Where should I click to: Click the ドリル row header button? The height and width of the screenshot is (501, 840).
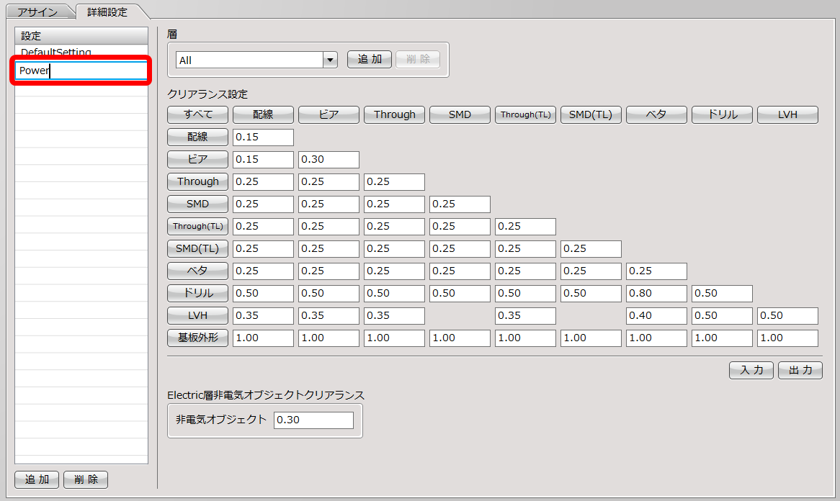click(197, 293)
